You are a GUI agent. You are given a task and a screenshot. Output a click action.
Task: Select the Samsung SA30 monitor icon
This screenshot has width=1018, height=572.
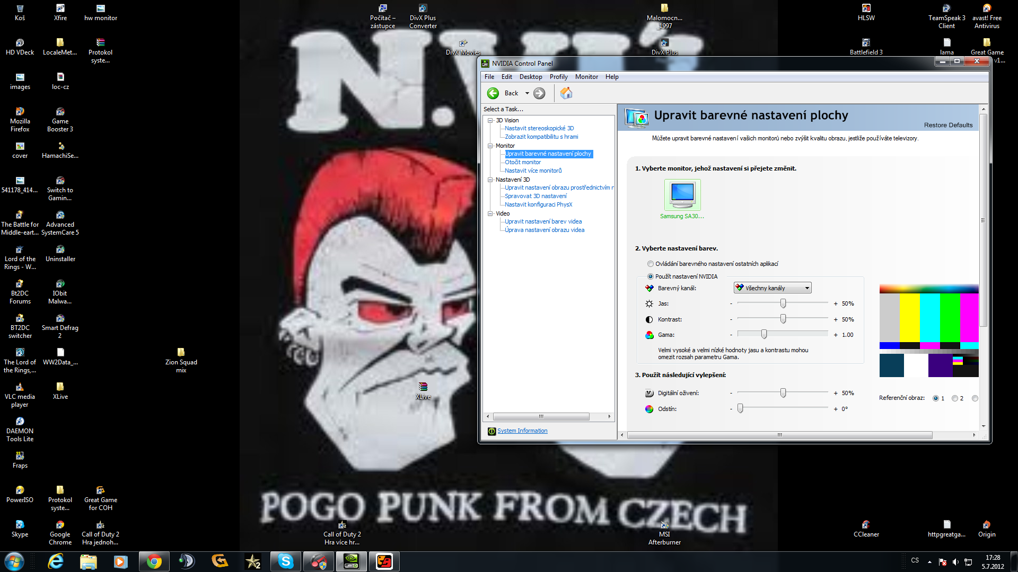tap(682, 194)
